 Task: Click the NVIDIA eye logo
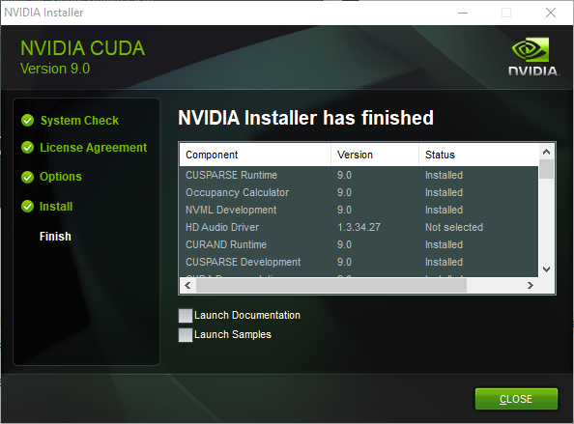point(531,49)
